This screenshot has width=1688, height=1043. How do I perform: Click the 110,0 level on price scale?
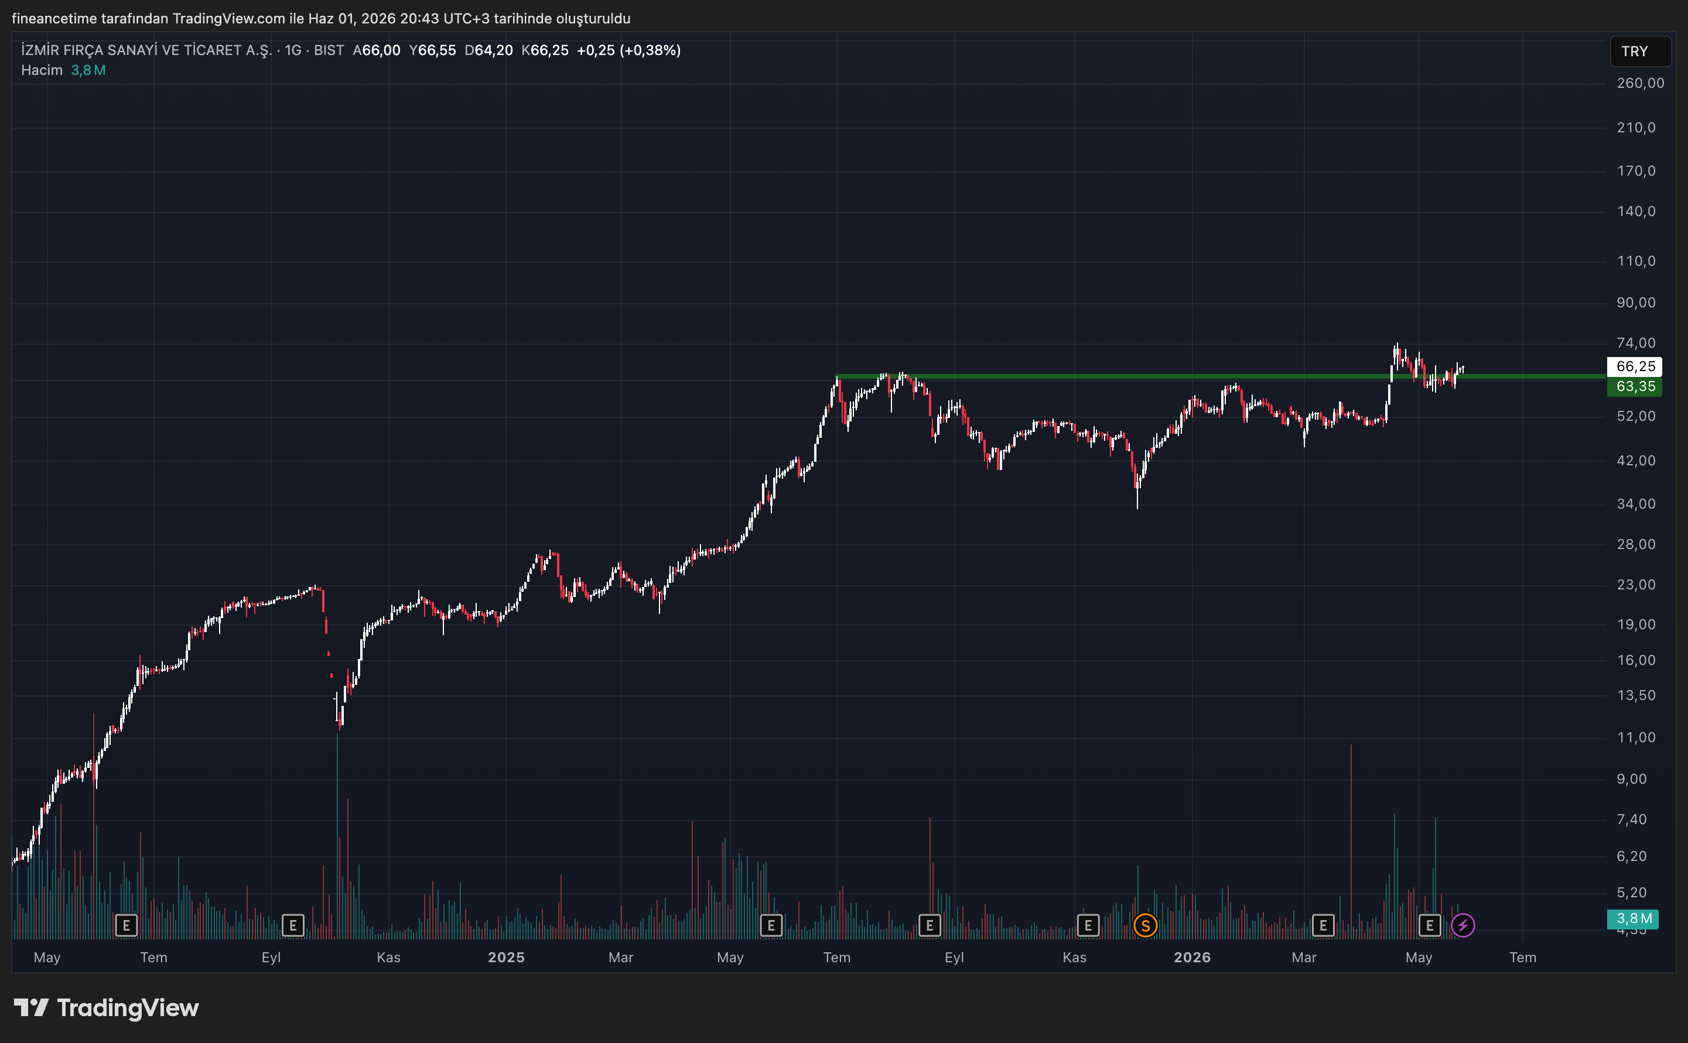point(1635,261)
